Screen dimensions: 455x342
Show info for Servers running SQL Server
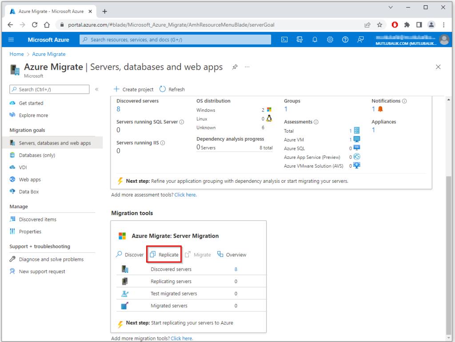(x=182, y=122)
